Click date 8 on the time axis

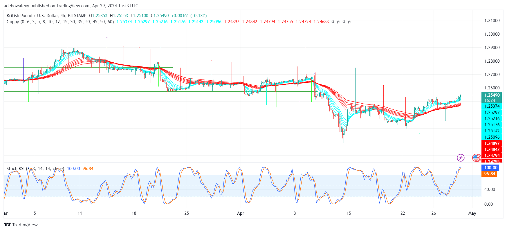295,213
